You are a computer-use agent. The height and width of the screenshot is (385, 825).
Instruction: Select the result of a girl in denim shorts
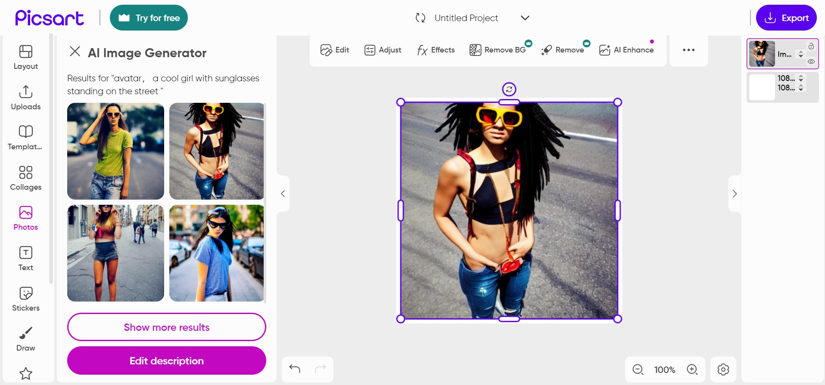point(115,253)
